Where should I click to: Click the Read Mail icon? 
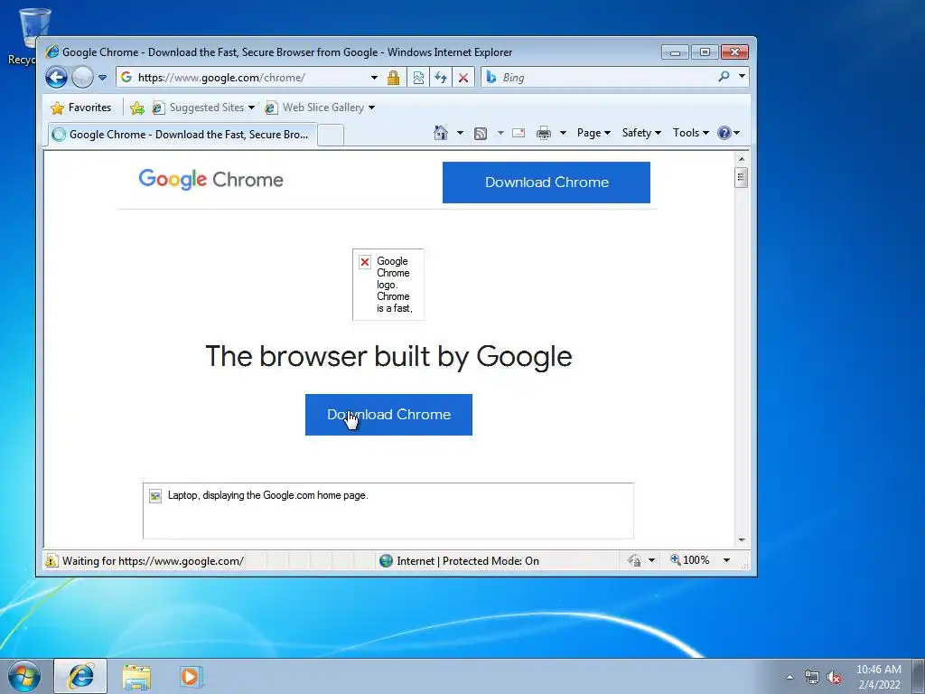coord(519,133)
